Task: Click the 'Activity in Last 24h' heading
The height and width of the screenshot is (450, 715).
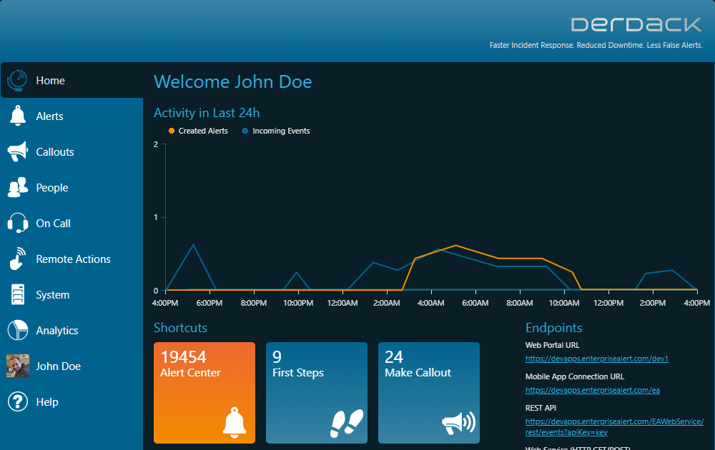Action: click(207, 113)
